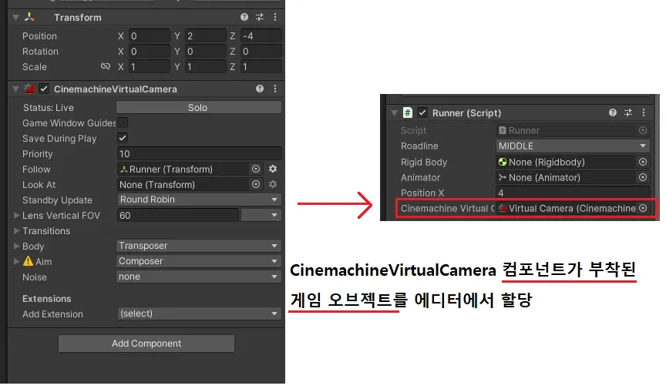The width and height of the screenshot is (666, 389).
Task: Expand the Body foldout arrow
Action: (16, 246)
